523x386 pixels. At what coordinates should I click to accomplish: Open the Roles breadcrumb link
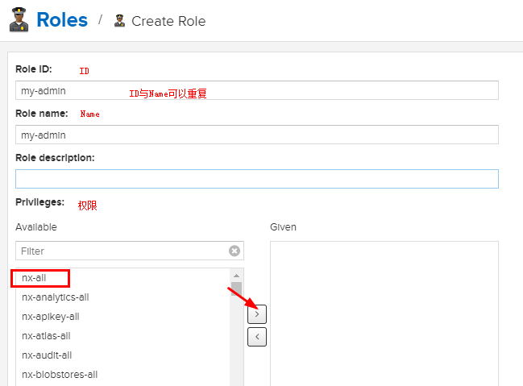pos(61,20)
